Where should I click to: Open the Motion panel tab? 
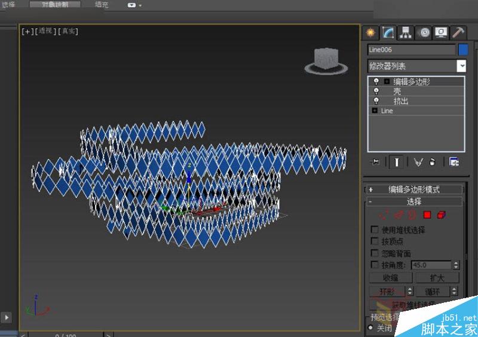424,32
